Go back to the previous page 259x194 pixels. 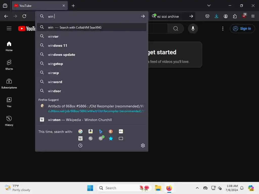6,16
